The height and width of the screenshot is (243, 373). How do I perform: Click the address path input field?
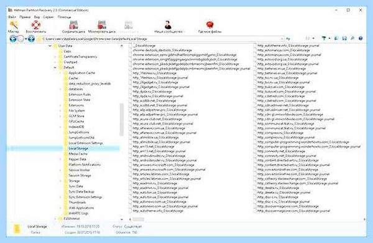160,39
